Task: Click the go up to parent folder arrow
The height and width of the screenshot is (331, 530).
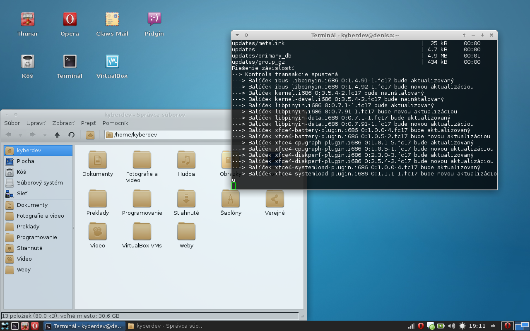Action: click(x=57, y=135)
